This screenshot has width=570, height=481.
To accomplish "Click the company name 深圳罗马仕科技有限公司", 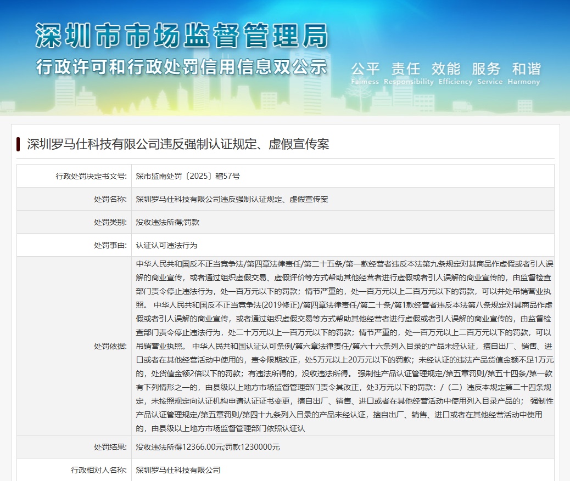I will (x=178, y=469).
